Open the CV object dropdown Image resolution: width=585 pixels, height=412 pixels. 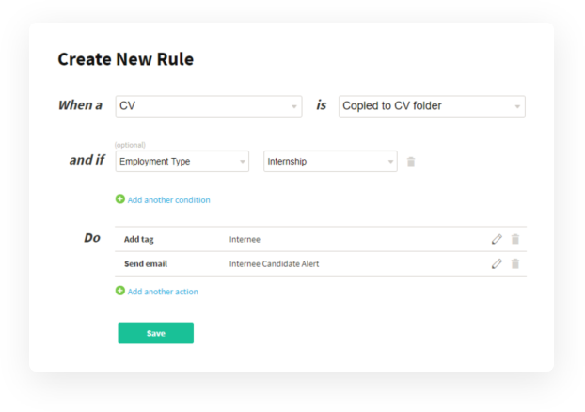click(x=209, y=106)
